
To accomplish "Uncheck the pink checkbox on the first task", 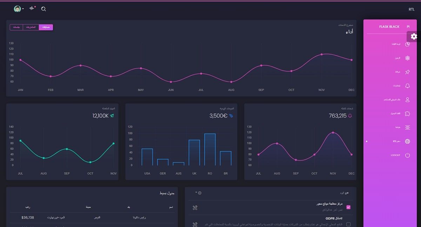I will pos(348,207).
